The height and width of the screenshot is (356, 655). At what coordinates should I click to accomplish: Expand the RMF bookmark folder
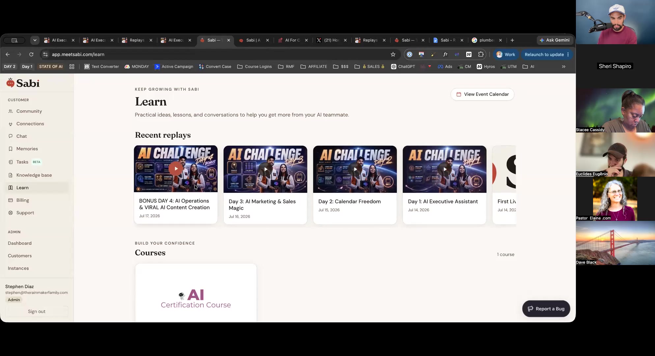[x=286, y=67]
